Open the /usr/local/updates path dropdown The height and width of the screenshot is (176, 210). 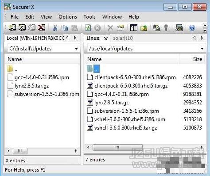click(x=202, y=49)
